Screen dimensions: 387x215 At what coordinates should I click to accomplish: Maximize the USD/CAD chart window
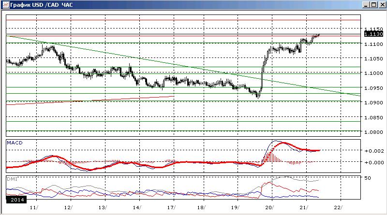tap(374, 5)
